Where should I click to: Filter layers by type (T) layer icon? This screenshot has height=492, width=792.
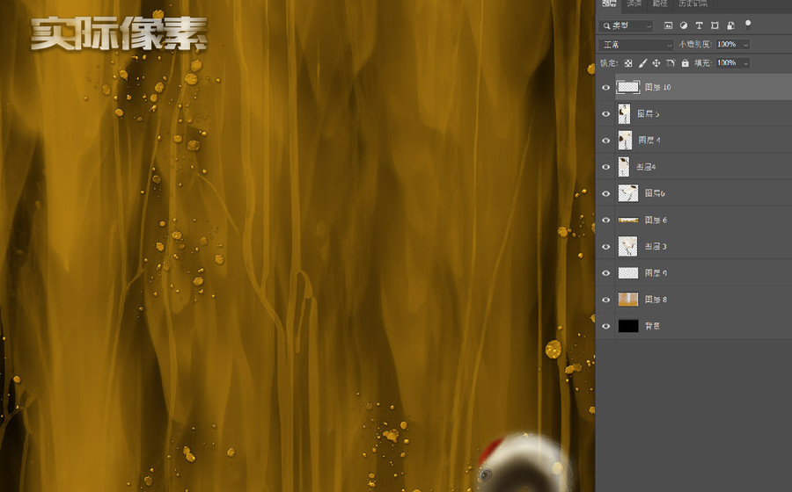(x=699, y=25)
